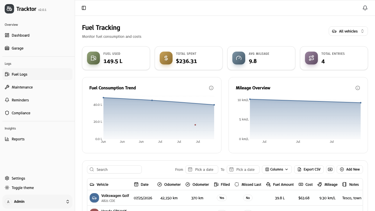This screenshot has width=375, height=211.
Task: Click the Add New button
Action: pyautogui.click(x=350, y=169)
